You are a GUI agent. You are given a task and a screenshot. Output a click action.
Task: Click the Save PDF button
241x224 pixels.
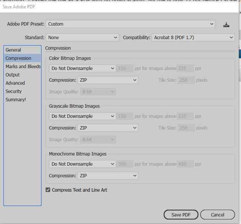click(181, 215)
